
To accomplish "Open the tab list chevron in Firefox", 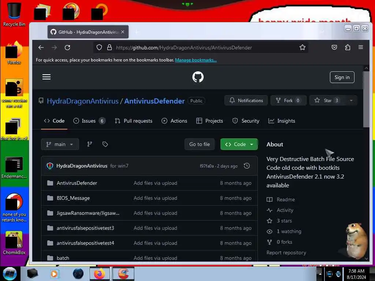I will 322,32.
